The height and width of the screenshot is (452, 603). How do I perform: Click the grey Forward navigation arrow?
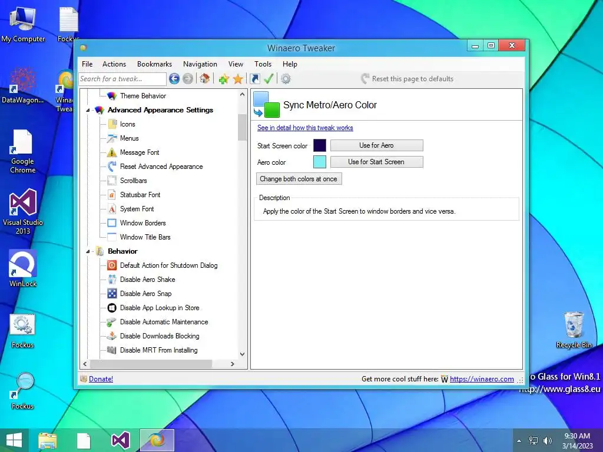point(188,79)
